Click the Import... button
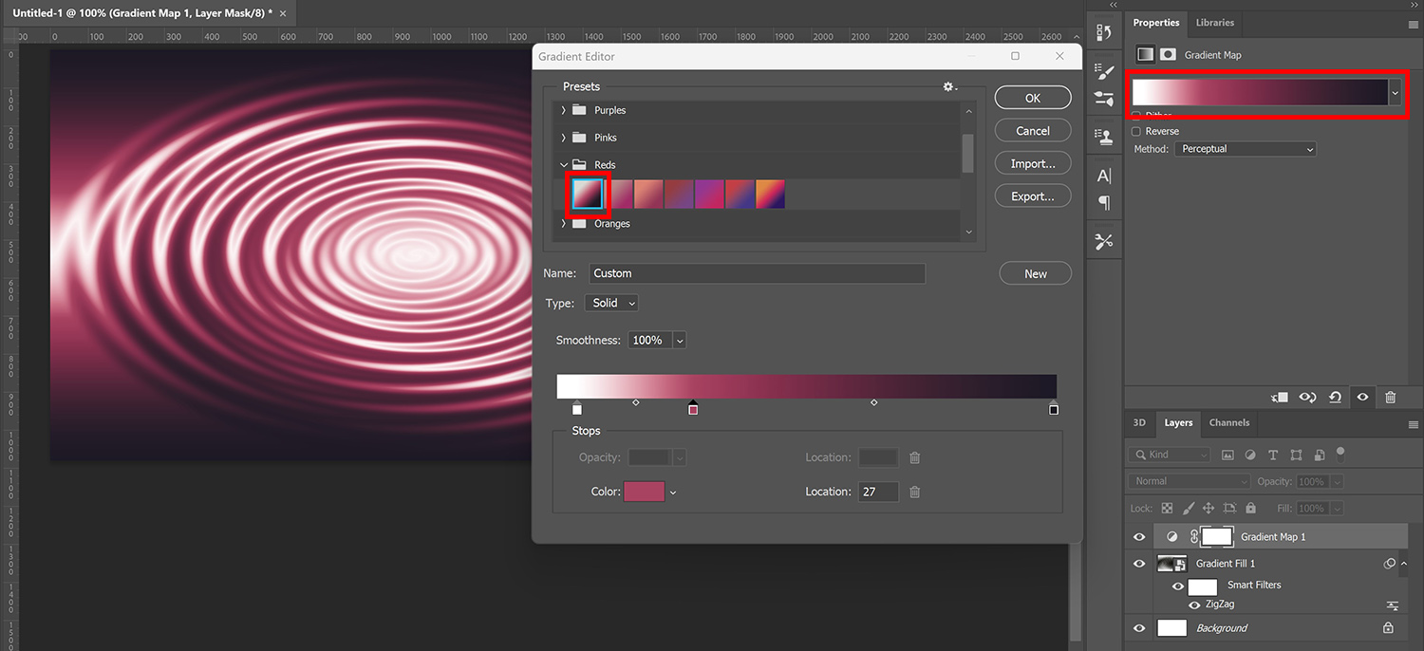Image resolution: width=1424 pixels, height=651 pixels. pos(1033,164)
